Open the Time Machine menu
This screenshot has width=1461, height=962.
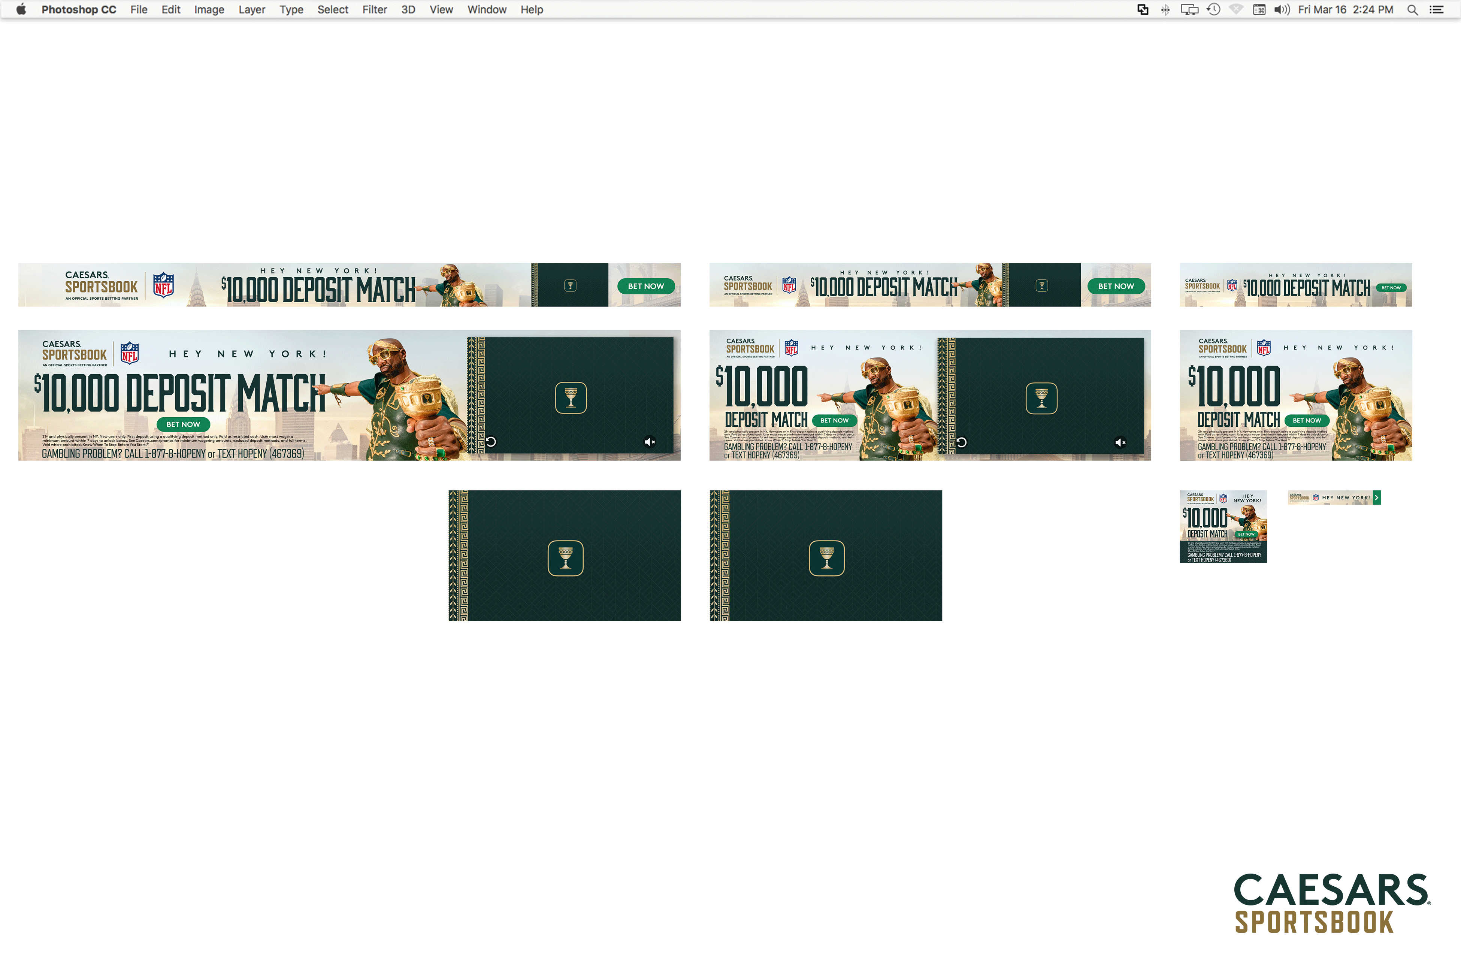click(x=1214, y=9)
